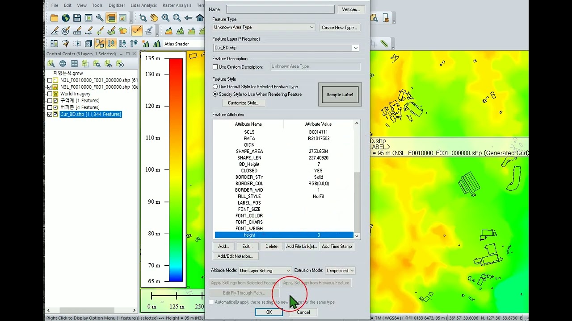
Task: Click Create New Type... button
Action: (339, 28)
